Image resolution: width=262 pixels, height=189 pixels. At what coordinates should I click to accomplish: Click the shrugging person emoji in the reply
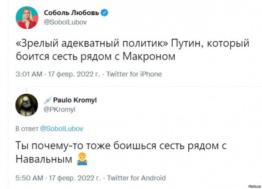click(82, 161)
